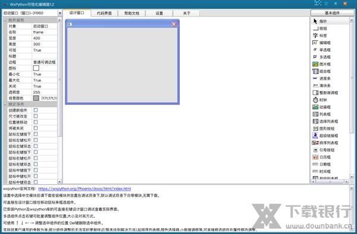Change the 最小化 True value
This screenshot has width=357, height=234.
point(45,74)
